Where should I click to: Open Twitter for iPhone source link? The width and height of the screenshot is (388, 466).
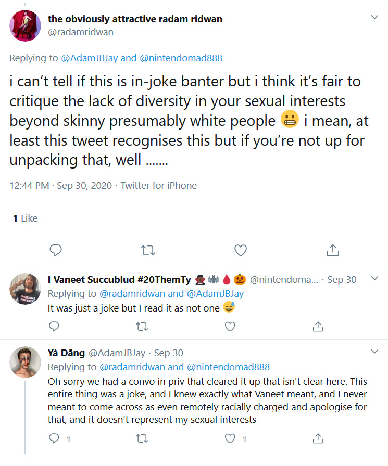pos(159,186)
